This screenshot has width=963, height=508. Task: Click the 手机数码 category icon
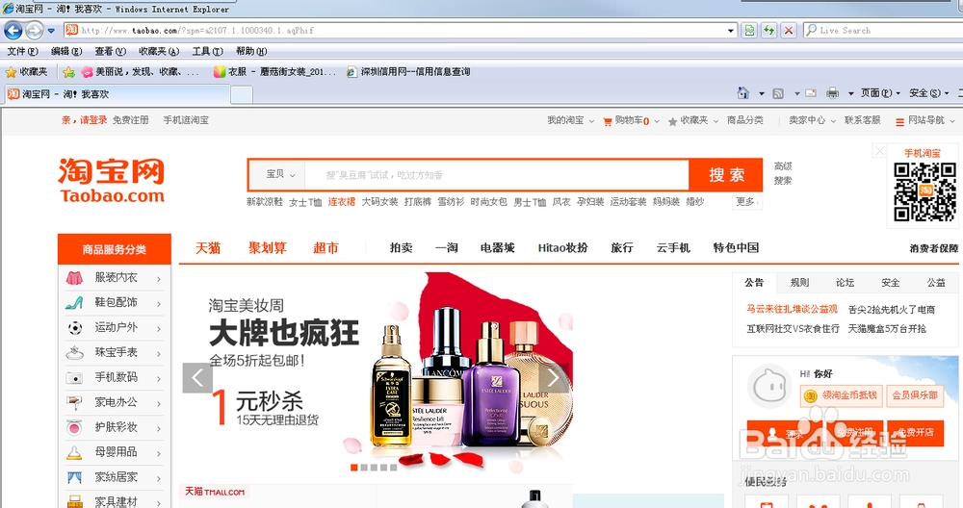pos(74,378)
